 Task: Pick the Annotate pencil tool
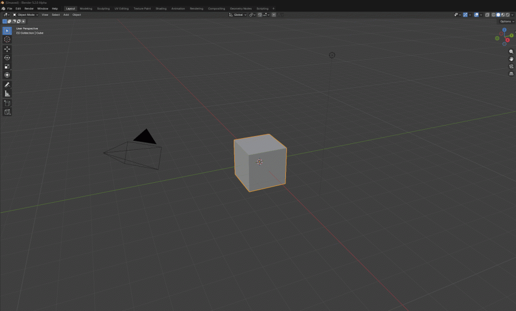pos(7,85)
